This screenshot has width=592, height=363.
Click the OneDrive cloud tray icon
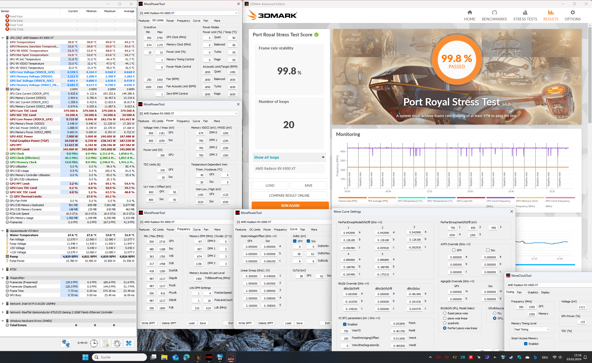point(527,357)
